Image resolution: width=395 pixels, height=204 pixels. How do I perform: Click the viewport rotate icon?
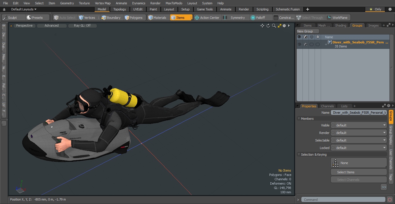tap(268, 26)
